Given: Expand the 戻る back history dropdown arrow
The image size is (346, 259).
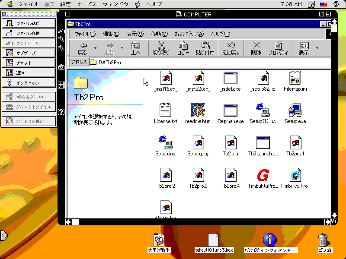Looking at the screenshot, I should 95,48.
